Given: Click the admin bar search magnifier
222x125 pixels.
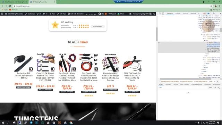Looking at the screenshot, I should click(154, 14).
